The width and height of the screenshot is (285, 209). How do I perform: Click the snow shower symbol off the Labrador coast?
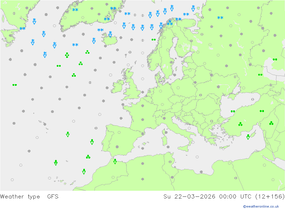coord(34,21)
